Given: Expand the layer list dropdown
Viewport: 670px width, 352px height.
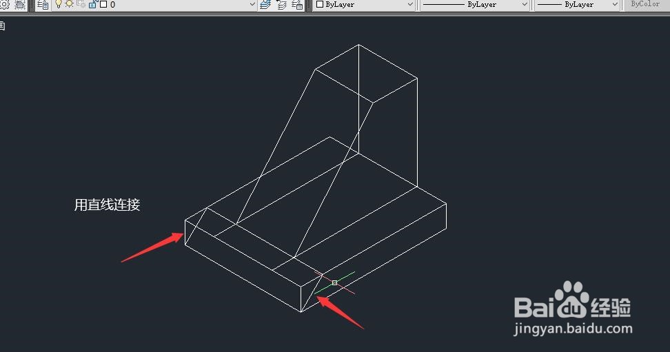Looking at the screenshot, I should click(x=252, y=5).
